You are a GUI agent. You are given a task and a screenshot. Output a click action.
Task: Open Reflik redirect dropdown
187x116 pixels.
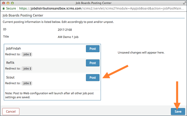[x=27, y=69]
